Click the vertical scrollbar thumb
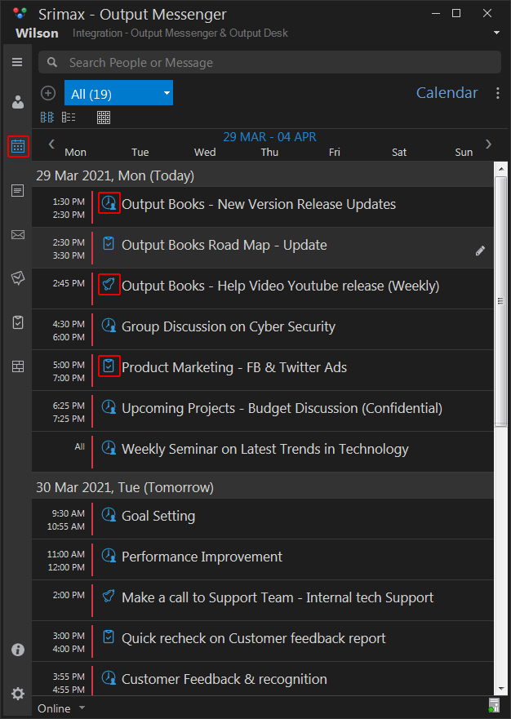Image resolution: width=511 pixels, height=719 pixels. pos(501,301)
